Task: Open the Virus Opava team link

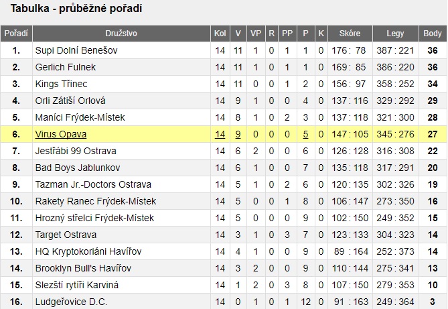Action: (60, 134)
